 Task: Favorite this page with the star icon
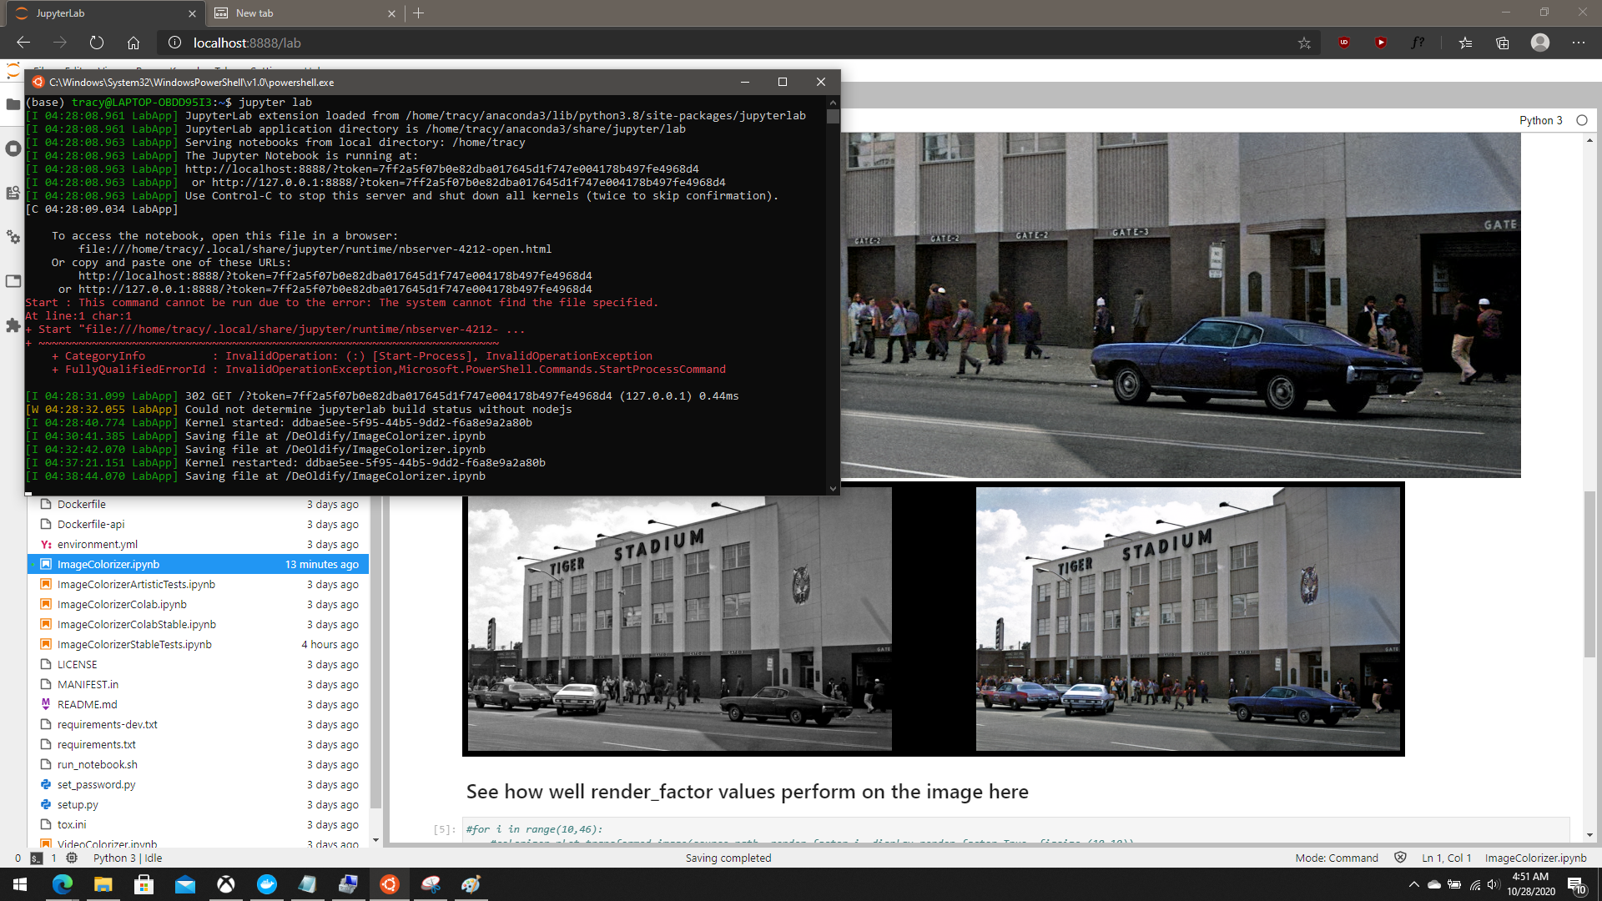tap(1304, 43)
